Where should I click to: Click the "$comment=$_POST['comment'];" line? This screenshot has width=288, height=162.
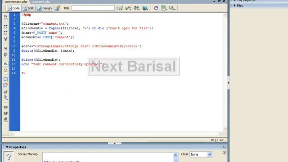tap(48, 37)
